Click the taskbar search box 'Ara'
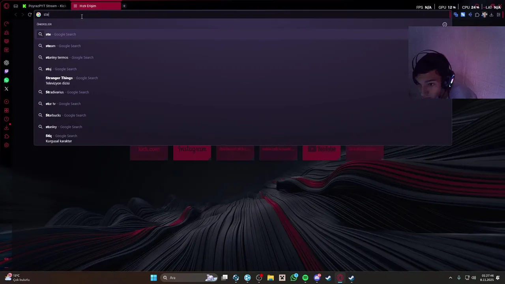The image size is (505, 284). click(190, 278)
